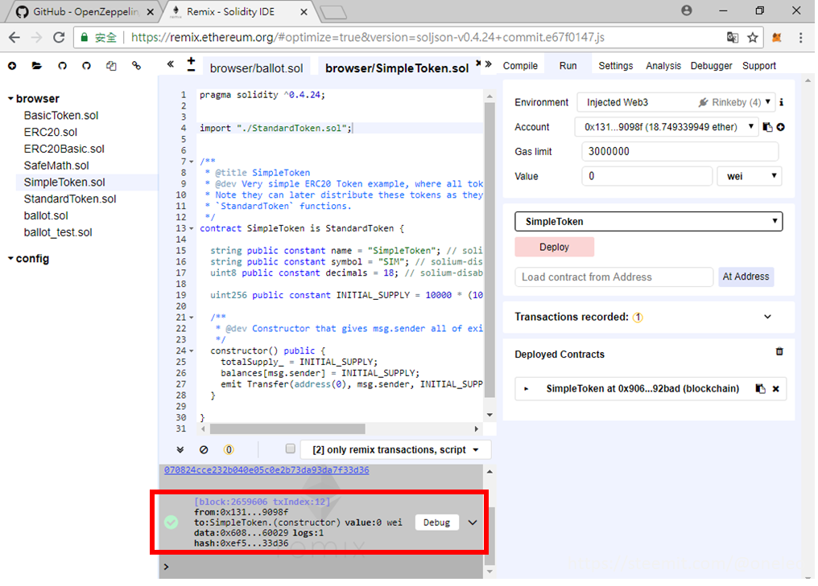Create a new account with the plus icon
The image size is (818, 586).
click(780, 127)
